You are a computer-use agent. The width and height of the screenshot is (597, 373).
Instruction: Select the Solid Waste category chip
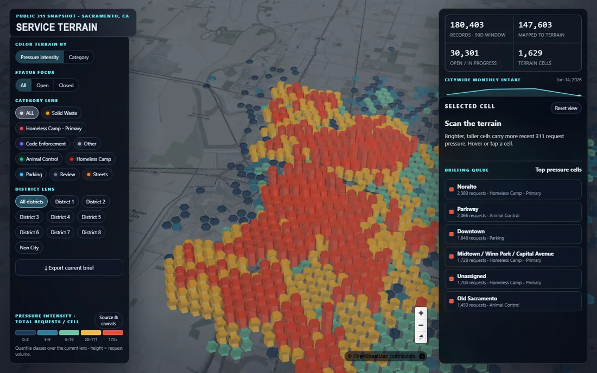(61, 113)
